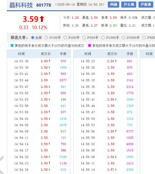Click price 3.57 in 14:56:14 row

tap(111, 170)
